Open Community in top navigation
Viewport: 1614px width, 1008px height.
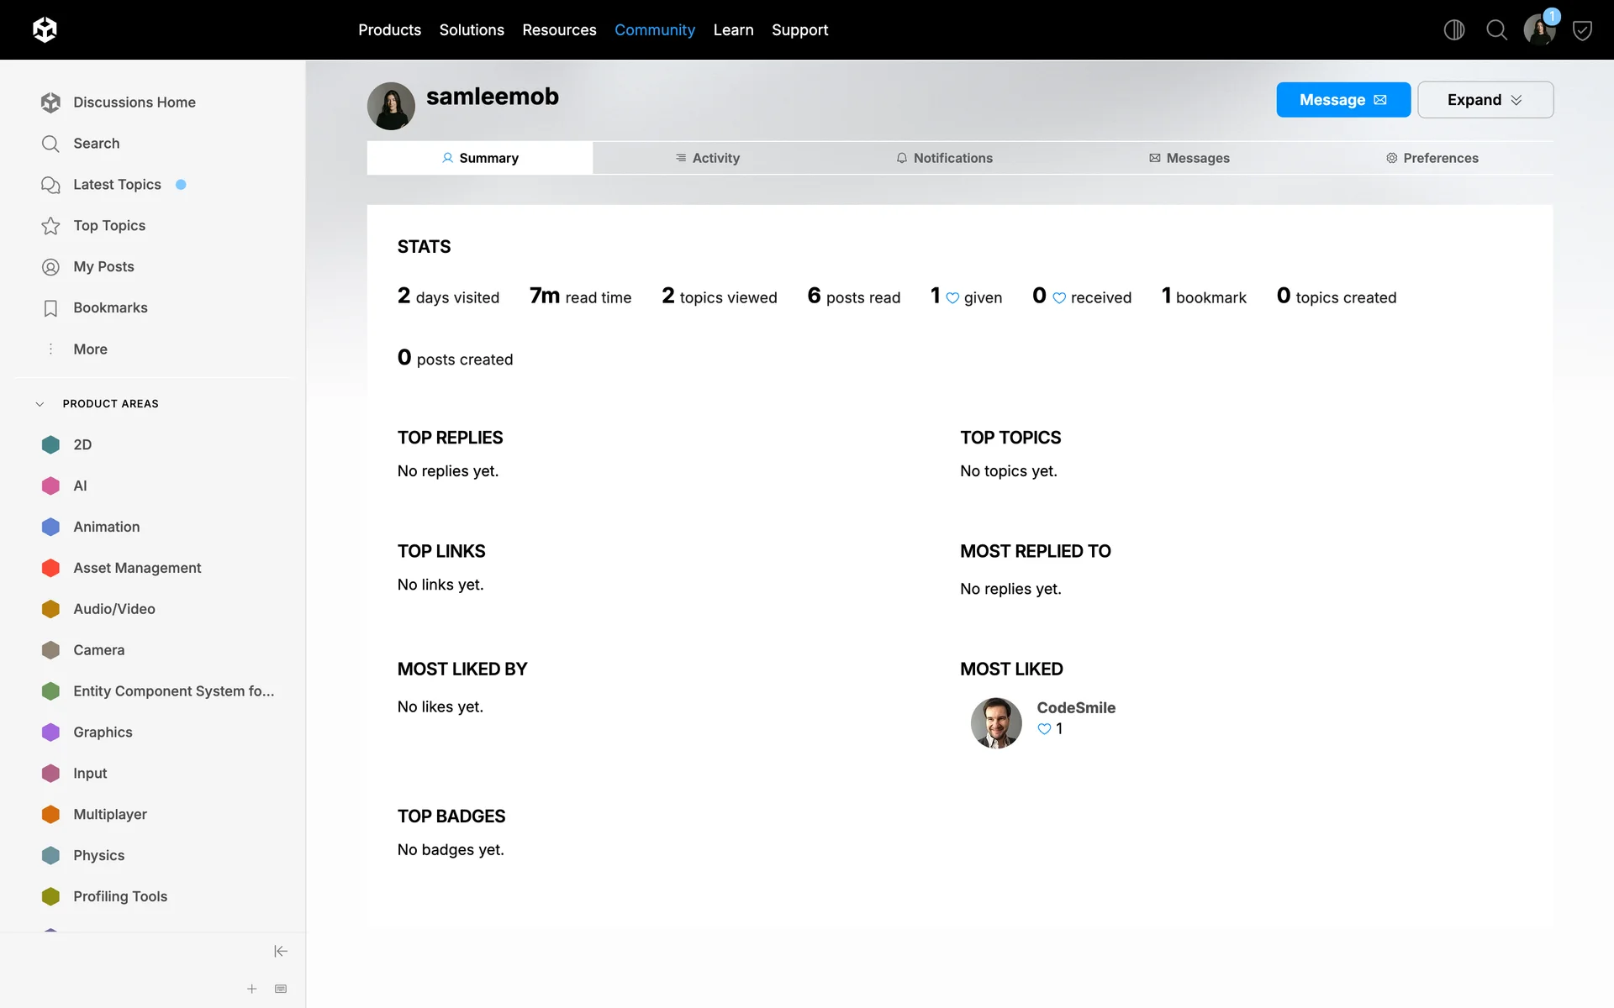coord(654,30)
